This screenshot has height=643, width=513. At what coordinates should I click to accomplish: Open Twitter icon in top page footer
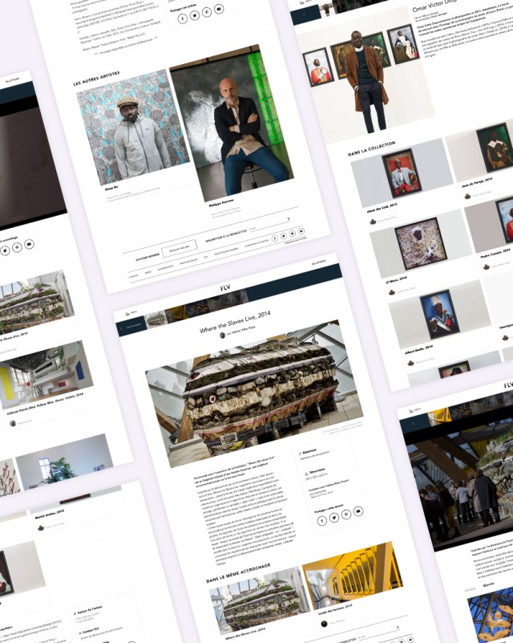pyautogui.click(x=284, y=236)
